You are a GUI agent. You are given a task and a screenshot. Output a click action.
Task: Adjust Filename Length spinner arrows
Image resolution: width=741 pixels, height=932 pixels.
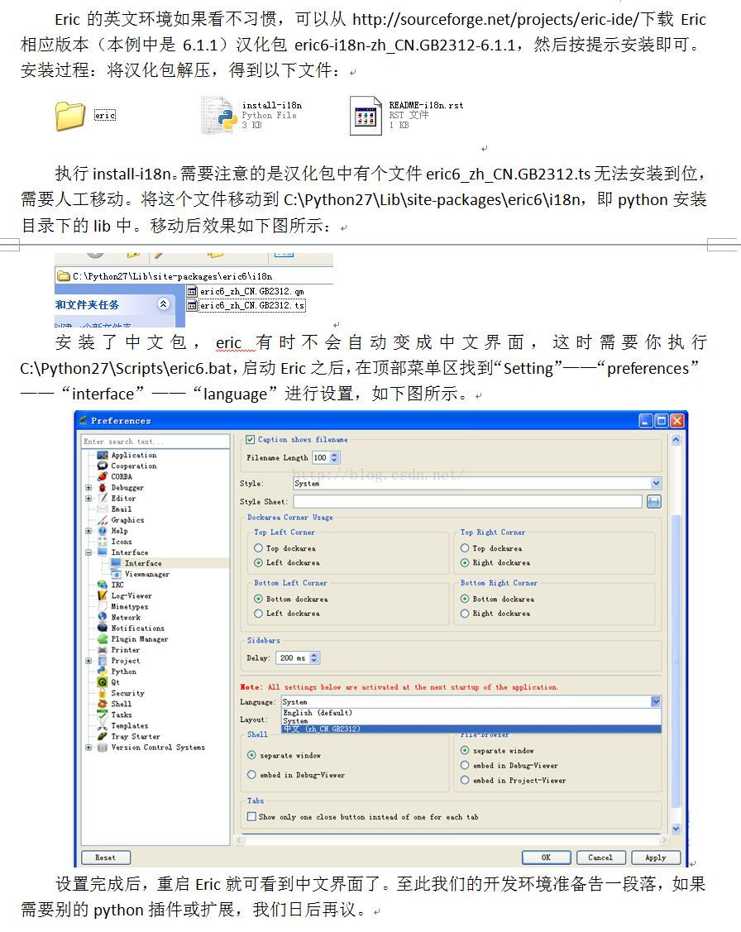pos(335,457)
